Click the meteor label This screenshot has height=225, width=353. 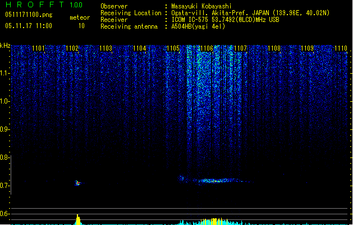click(x=80, y=17)
